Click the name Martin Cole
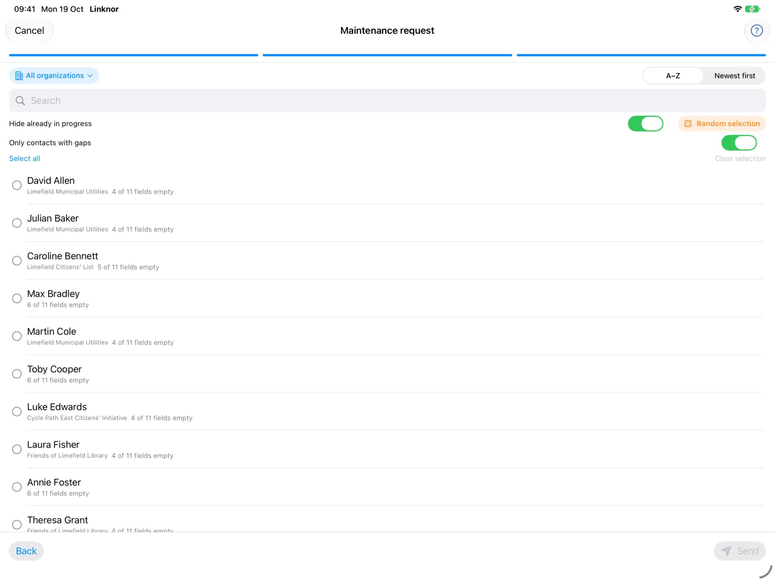Viewport: 775px width, 581px height. tap(51, 331)
